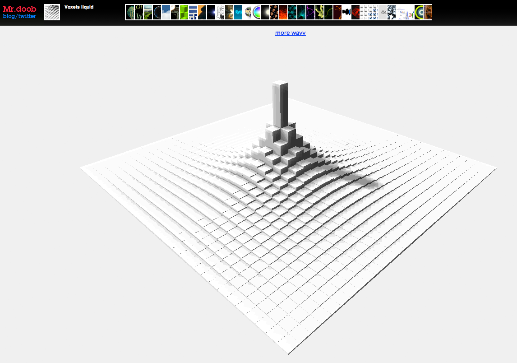Screen dimensions: 517x363
Task: Select the red swirl attractor thumbnail
Action: pyautogui.click(x=355, y=12)
